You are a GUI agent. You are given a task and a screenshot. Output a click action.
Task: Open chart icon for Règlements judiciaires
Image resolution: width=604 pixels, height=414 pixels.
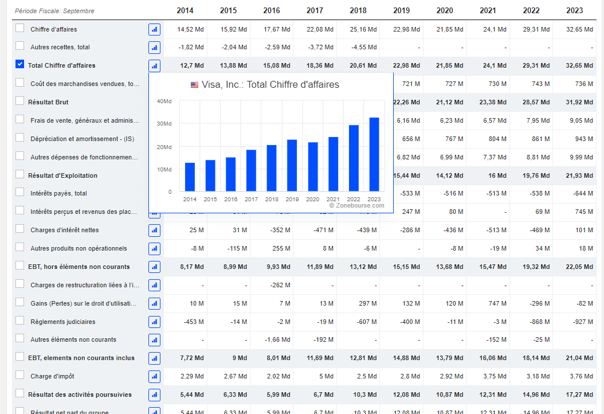[154, 322]
